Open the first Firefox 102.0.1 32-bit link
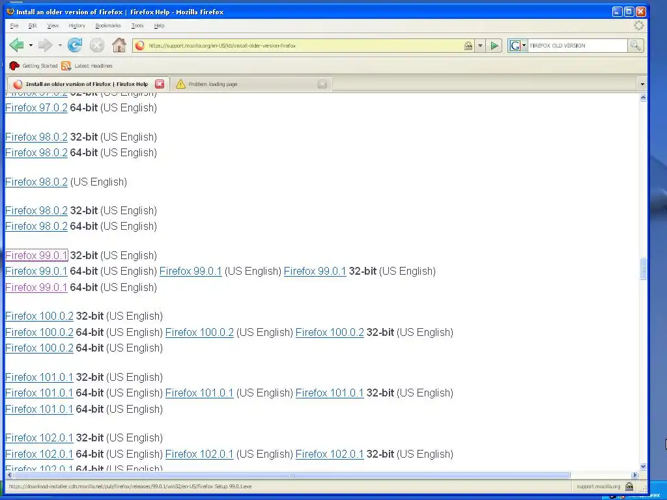Image resolution: width=667 pixels, height=500 pixels. [x=39, y=438]
